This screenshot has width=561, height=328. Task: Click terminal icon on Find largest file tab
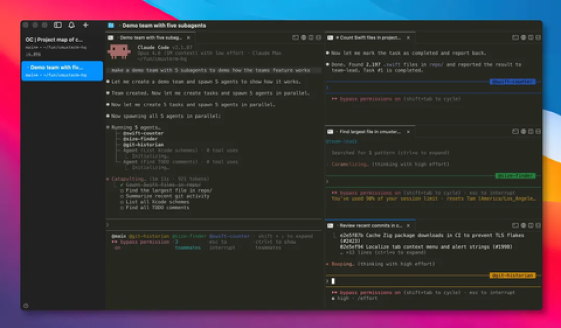coord(330,131)
